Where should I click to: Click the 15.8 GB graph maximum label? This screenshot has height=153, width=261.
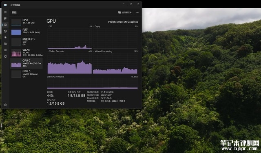[135, 77]
